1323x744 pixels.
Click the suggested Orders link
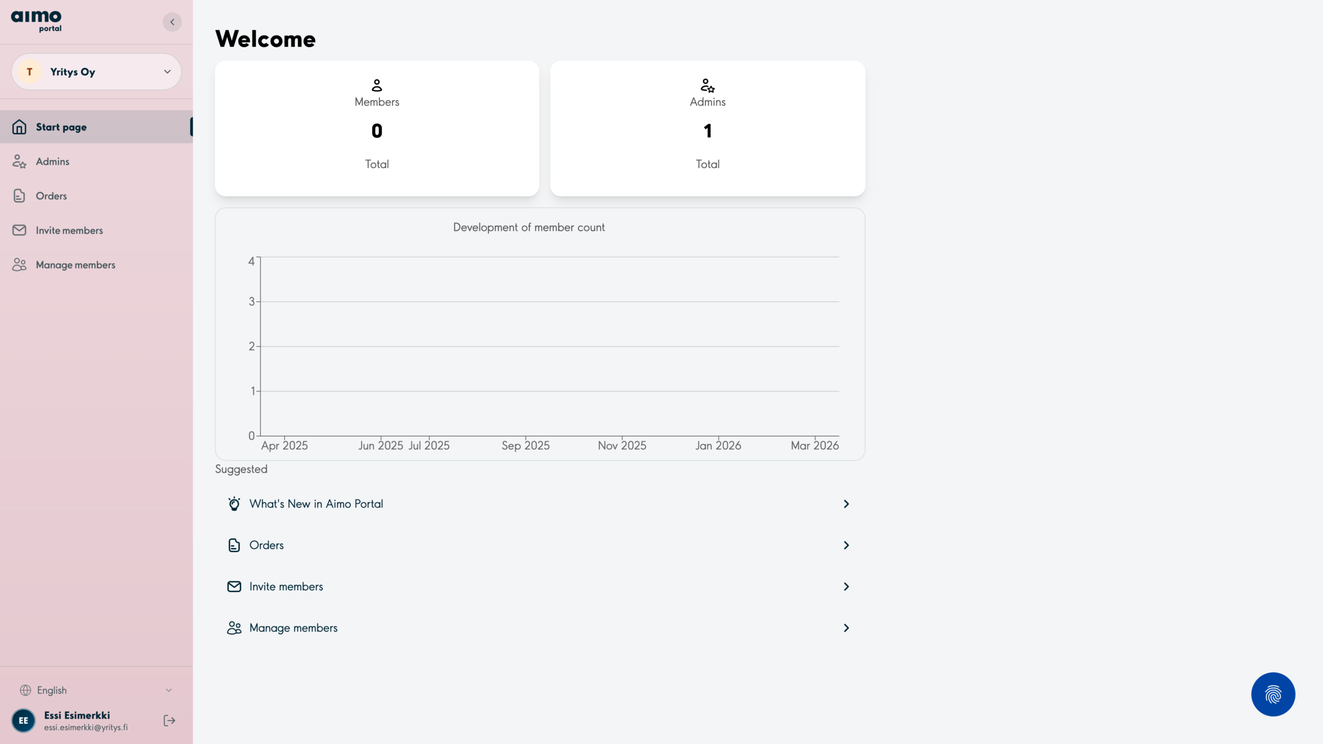pyautogui.click(x=266, y=545)
